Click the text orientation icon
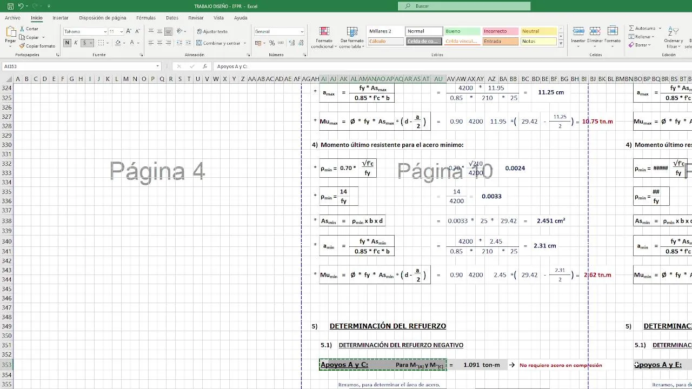This screenshot has width=692, height=389. click(181, 31)
